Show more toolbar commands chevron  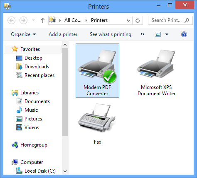143,34
